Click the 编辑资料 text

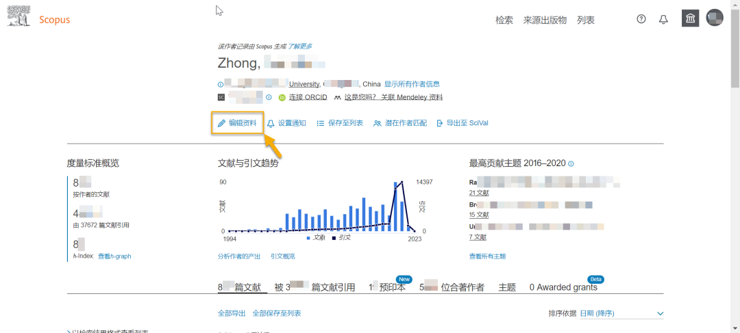[243, 123]
